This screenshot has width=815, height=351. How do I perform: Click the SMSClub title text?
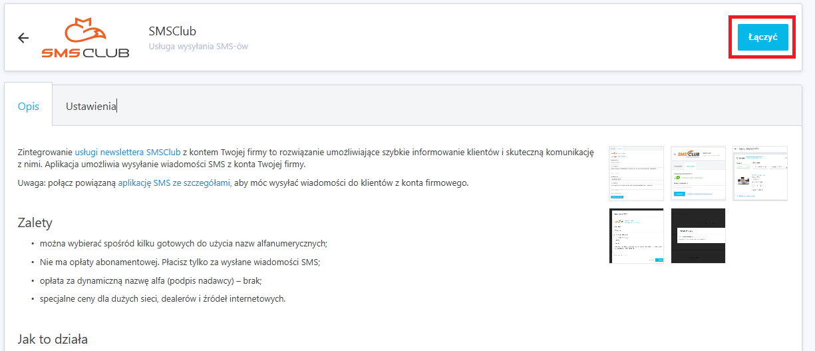[172, 31]
